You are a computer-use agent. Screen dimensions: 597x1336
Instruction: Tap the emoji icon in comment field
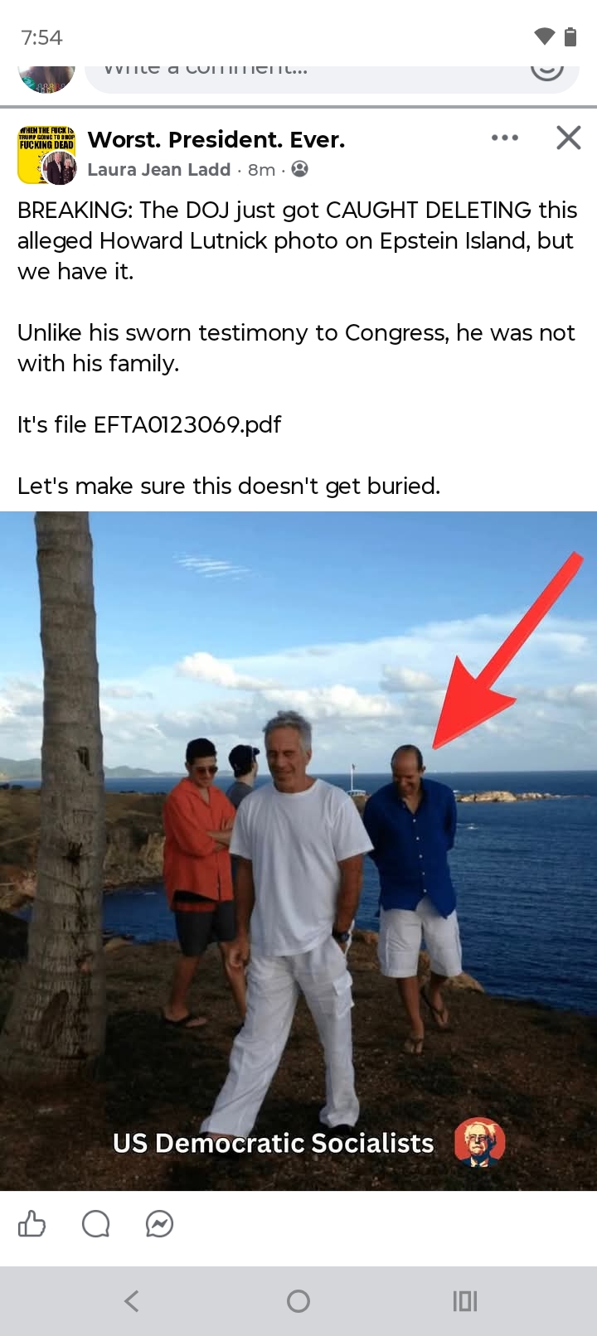pos(546,70)
